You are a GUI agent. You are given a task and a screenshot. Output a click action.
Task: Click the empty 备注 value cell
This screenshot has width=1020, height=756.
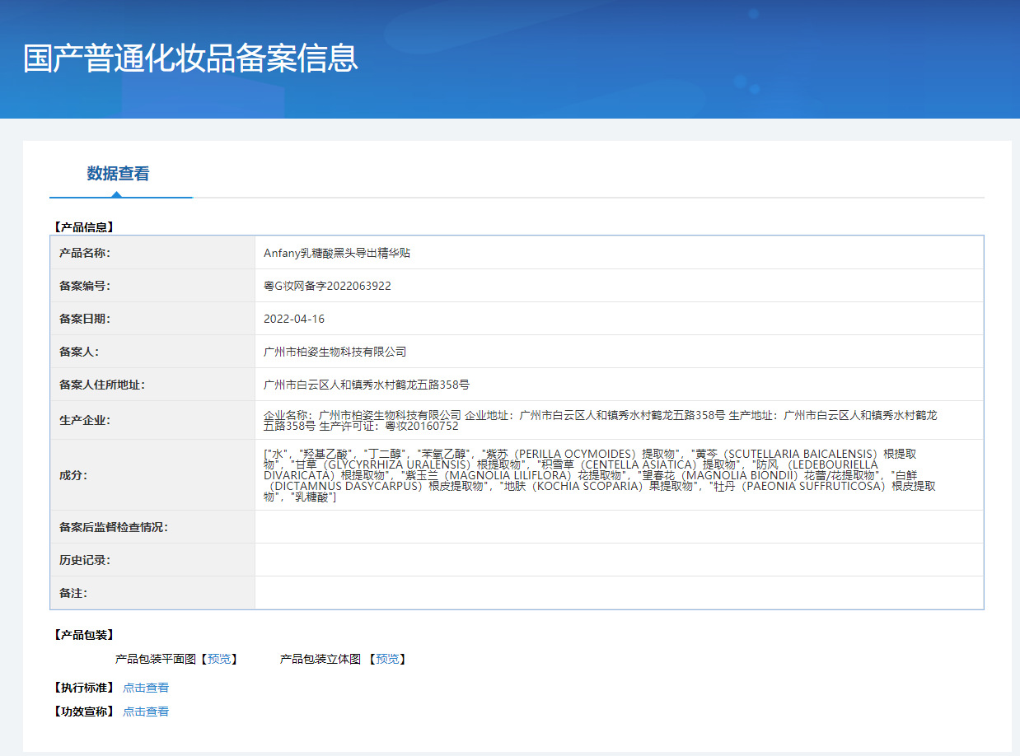(618, 593)
